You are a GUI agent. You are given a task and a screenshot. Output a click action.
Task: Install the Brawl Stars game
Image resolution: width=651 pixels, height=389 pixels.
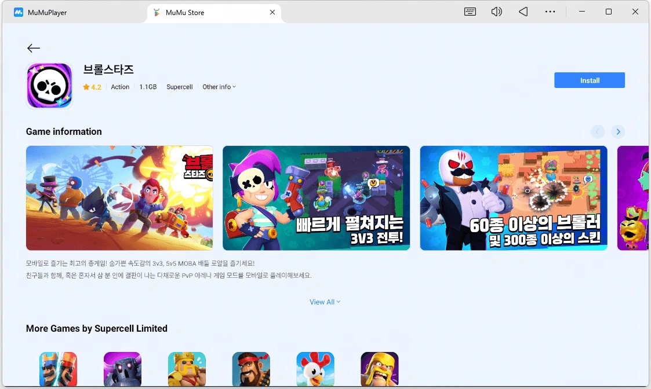[x=590, y=80]
